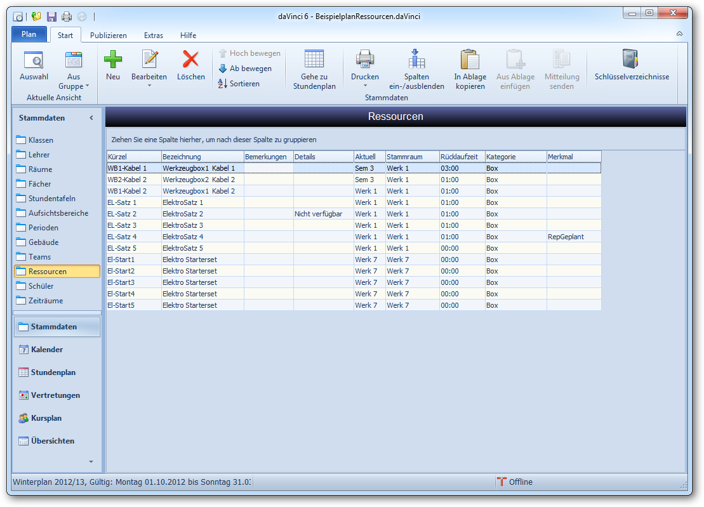Open the Vertretungen navigation section
The image size is (704, 507).
pos(55,395)
